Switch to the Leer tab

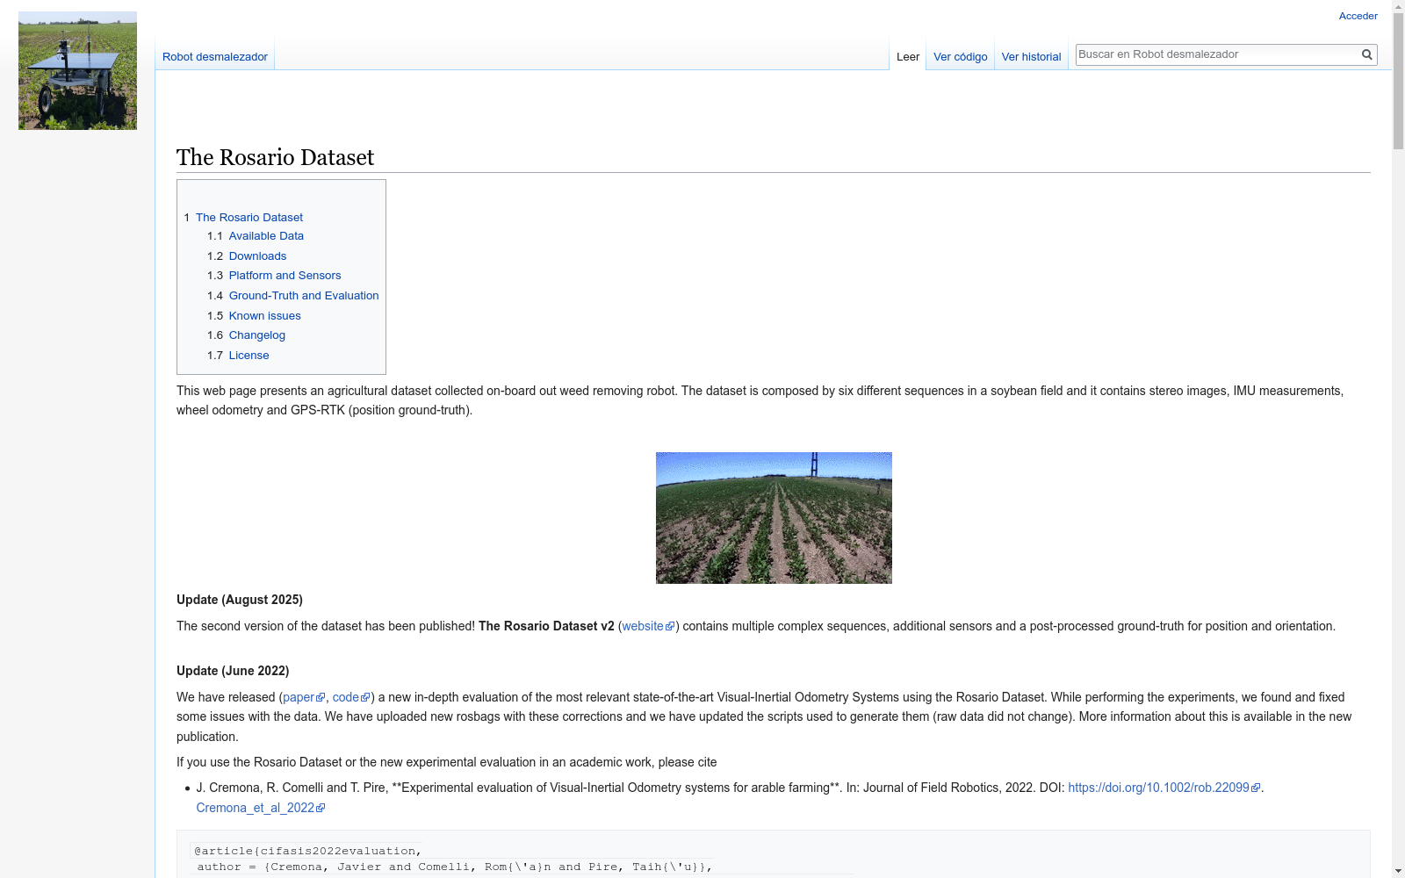coord(908,56)
